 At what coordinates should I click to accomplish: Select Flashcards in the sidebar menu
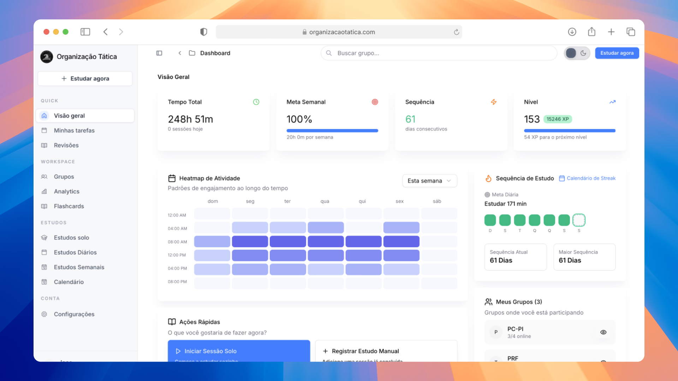click(x=69, y=206)
